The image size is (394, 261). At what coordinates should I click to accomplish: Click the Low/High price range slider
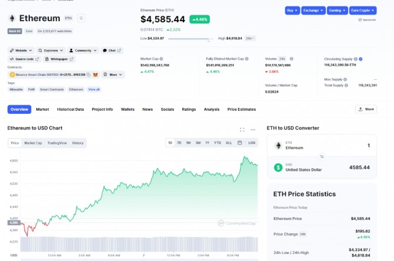pyautogui.click(x=190, y=39)
